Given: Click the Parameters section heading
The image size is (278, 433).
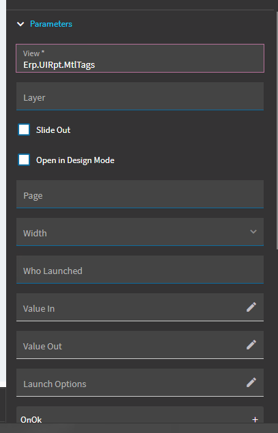Looking at the screenshot, I should click(x=51, y=24).
